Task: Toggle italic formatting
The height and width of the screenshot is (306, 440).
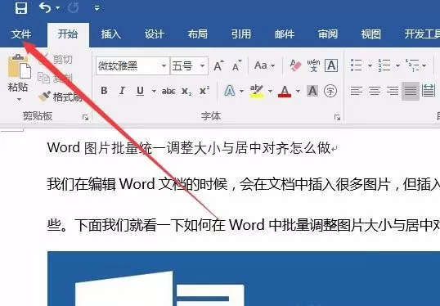Action: pyautogui.click(x=123, y=91)
